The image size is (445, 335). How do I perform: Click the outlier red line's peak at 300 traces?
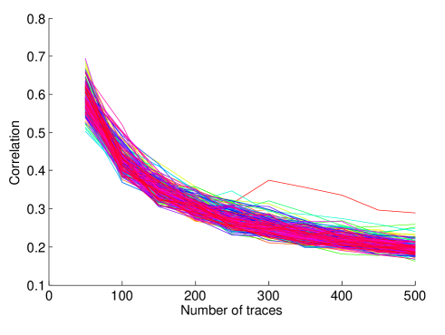click(x=268, y=180)
